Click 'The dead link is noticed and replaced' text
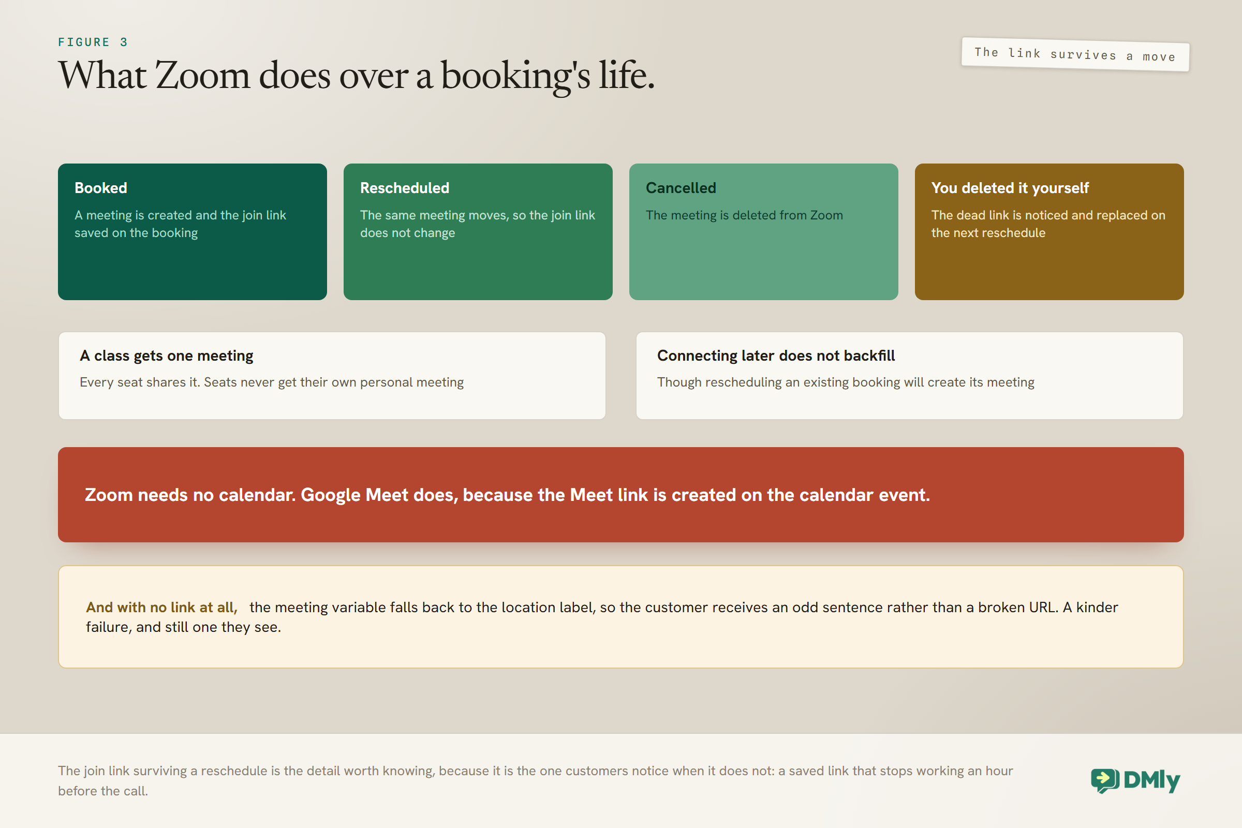This screenshot has width=1242, height=828. pyautogui.click(x=1048, y=224)
